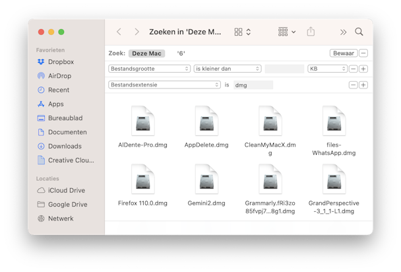Open the Bestandsextensie criterion dropdown
The image size is (401, 272).
coord(164,85)
